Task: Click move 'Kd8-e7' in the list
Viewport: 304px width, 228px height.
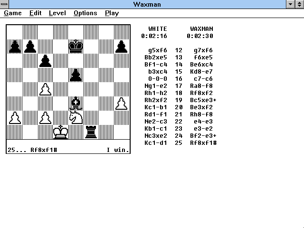Action: pyautogui.click(x=201, y=72)
